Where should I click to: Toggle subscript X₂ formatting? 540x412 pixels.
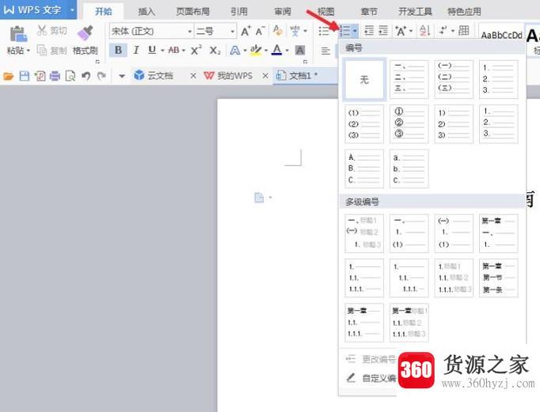tap(215, 51)
